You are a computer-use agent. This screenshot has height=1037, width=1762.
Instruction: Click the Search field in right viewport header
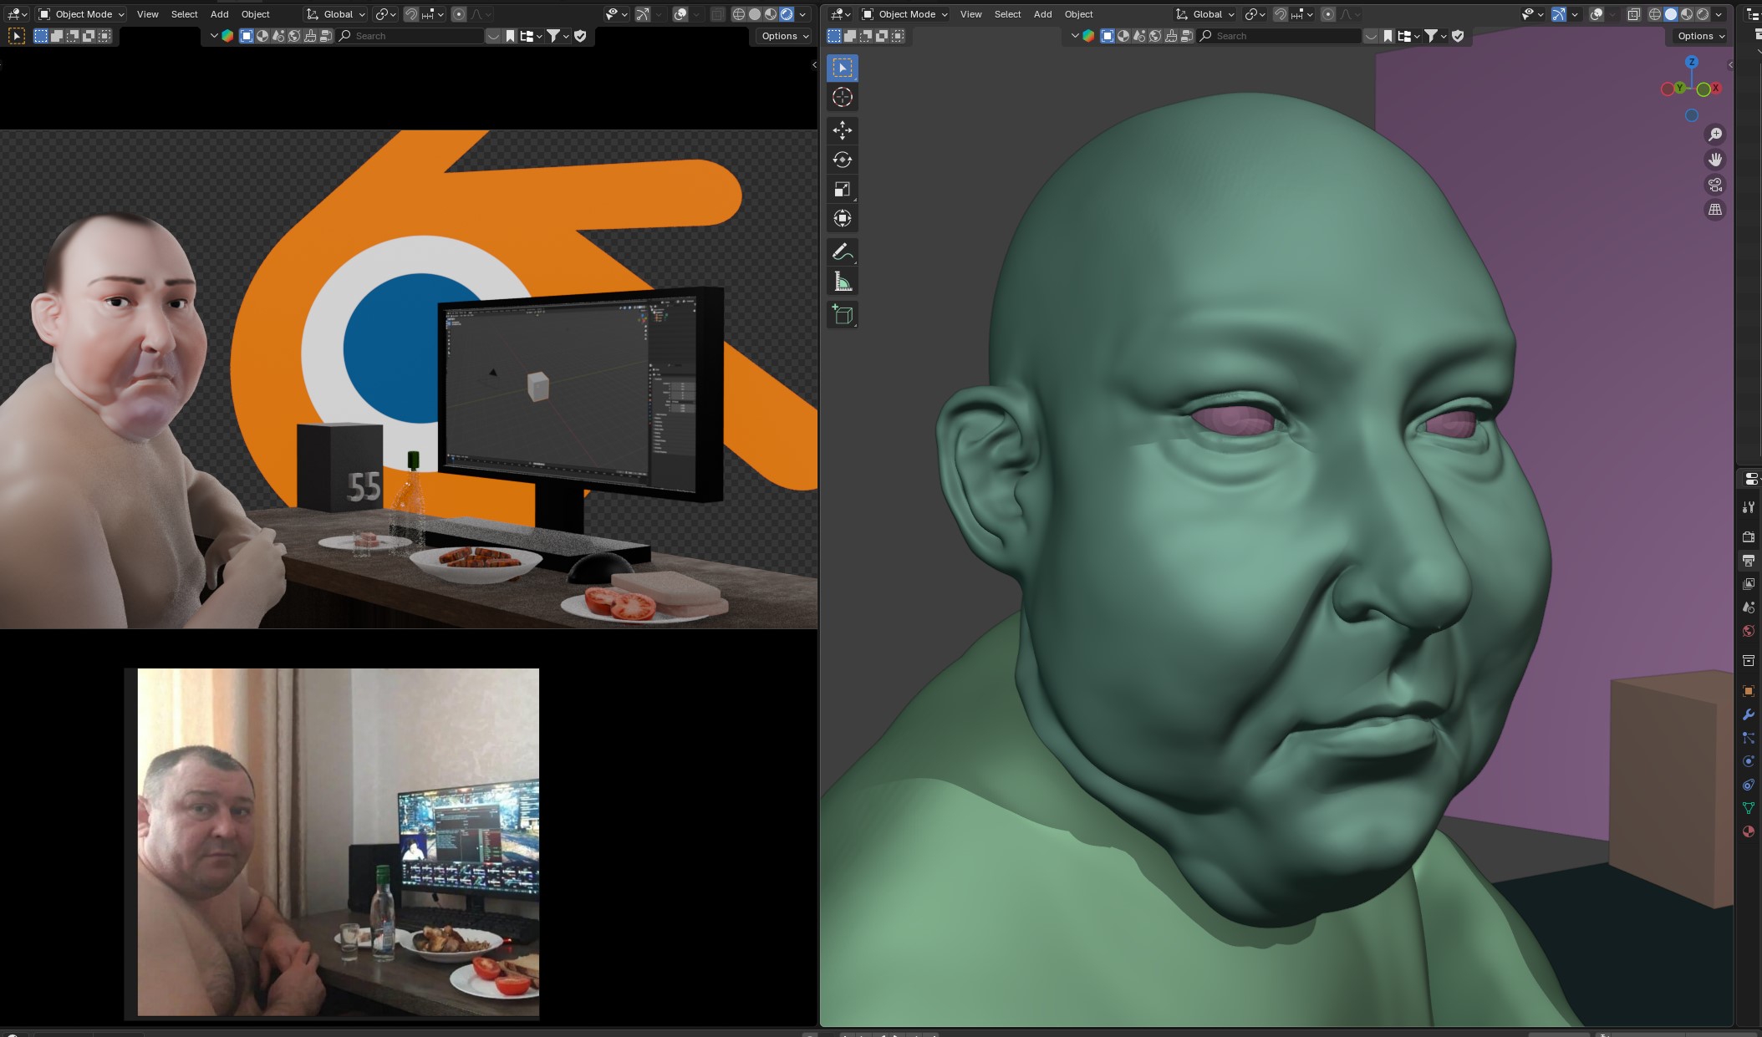click(x=1279, y=36)
